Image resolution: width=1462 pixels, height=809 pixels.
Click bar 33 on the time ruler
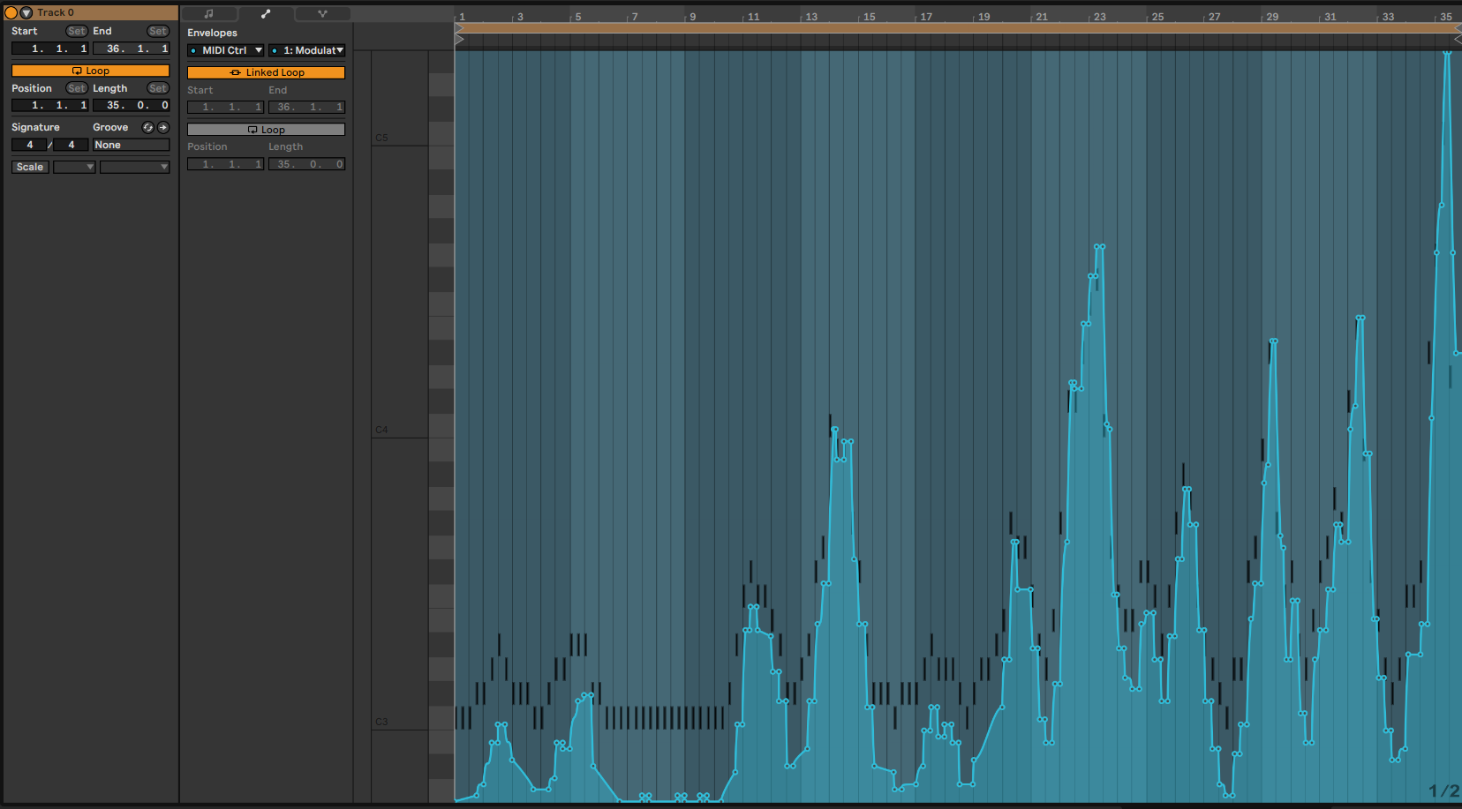click(1388, 17)
